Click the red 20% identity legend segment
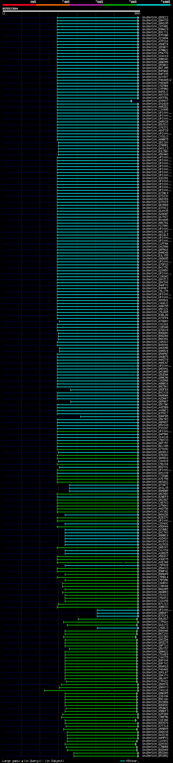 [x=19, y=5]
